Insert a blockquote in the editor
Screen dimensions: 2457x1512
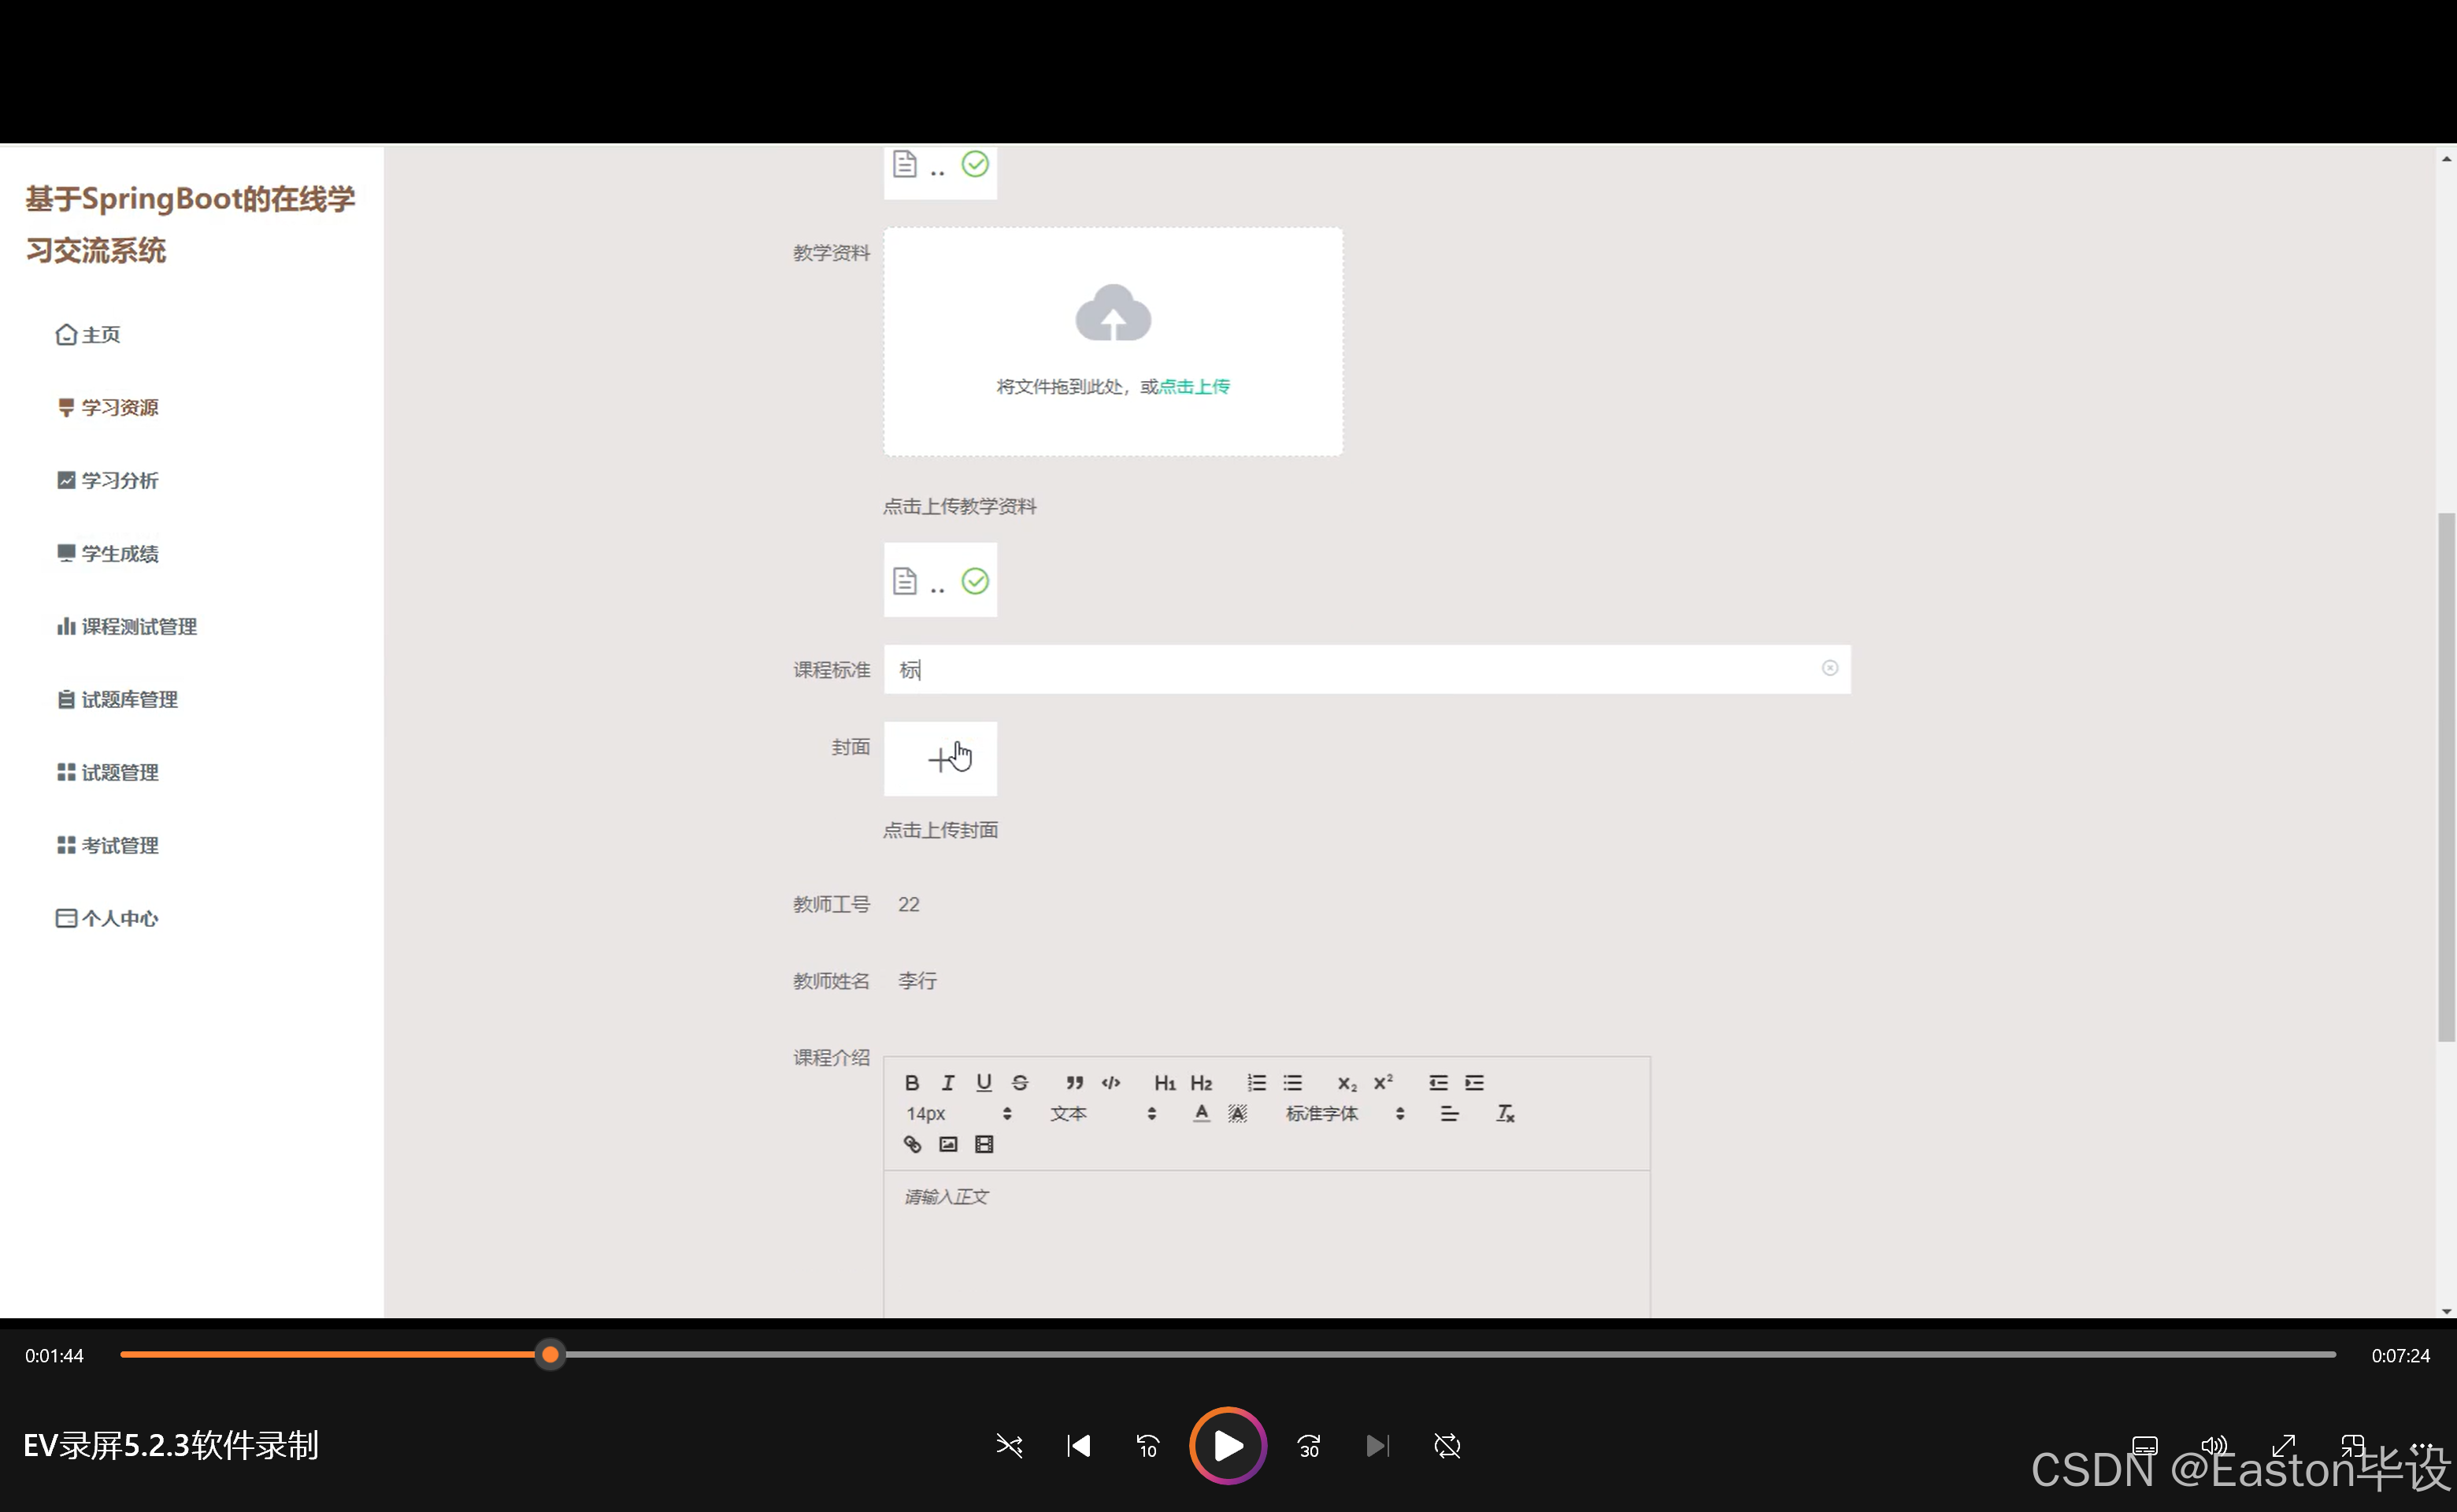click(x=1074, y=1083)
